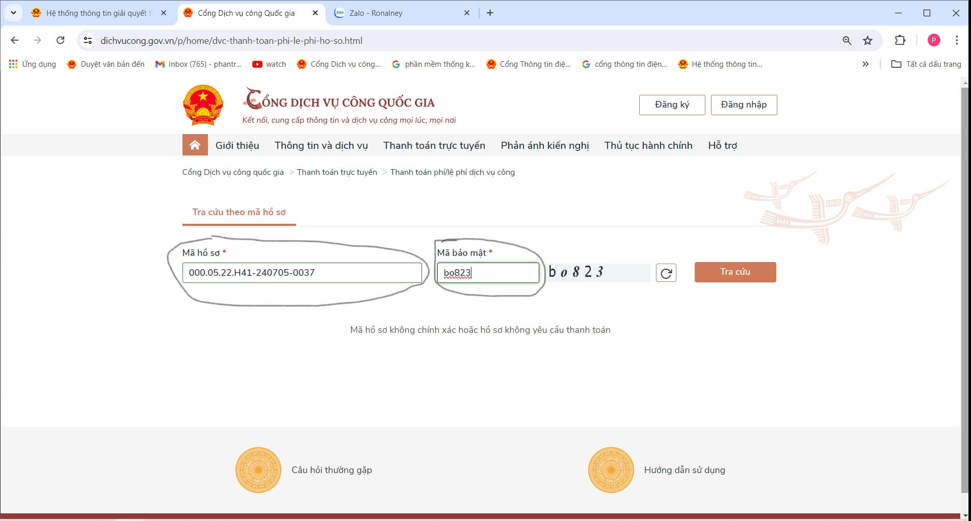Open the Thủ tục hành chính menu
The height and width of the screenshot is (521, 971).
(x=648, y=145)
